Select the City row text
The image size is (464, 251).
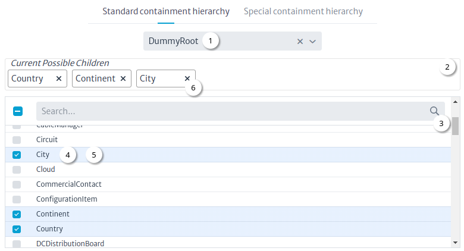pyautogui.click(x=43, y=155)
